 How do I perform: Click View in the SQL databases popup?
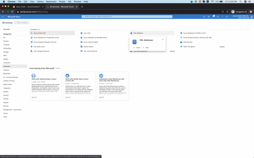click(x=146, y=48)
